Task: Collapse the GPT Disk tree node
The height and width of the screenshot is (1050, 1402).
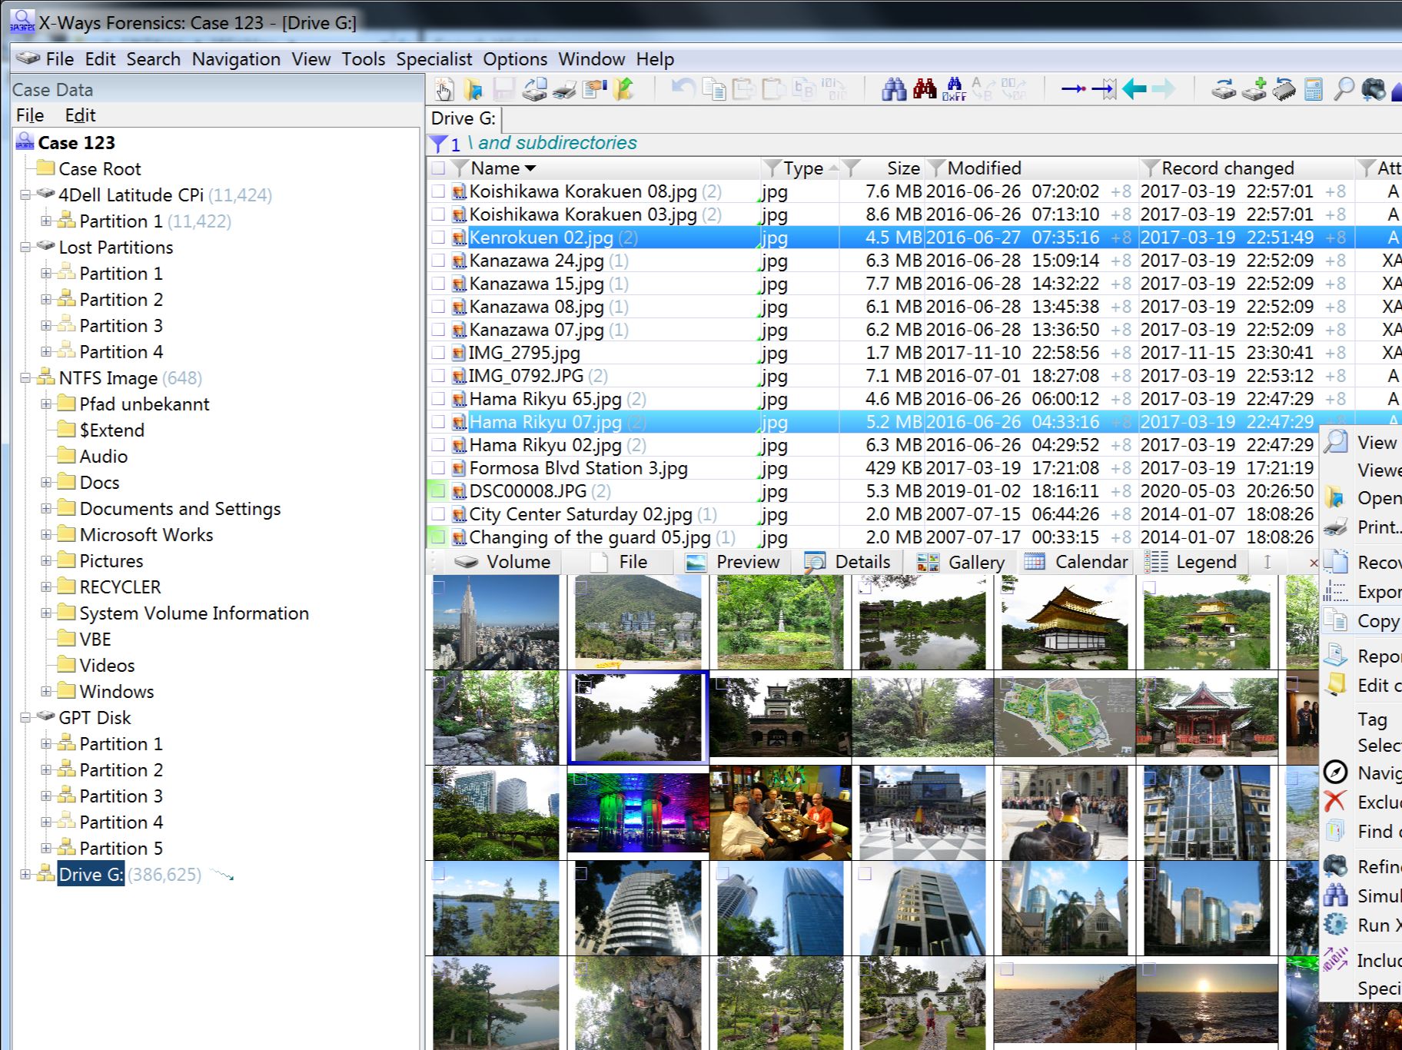Action: coord(25,718)
